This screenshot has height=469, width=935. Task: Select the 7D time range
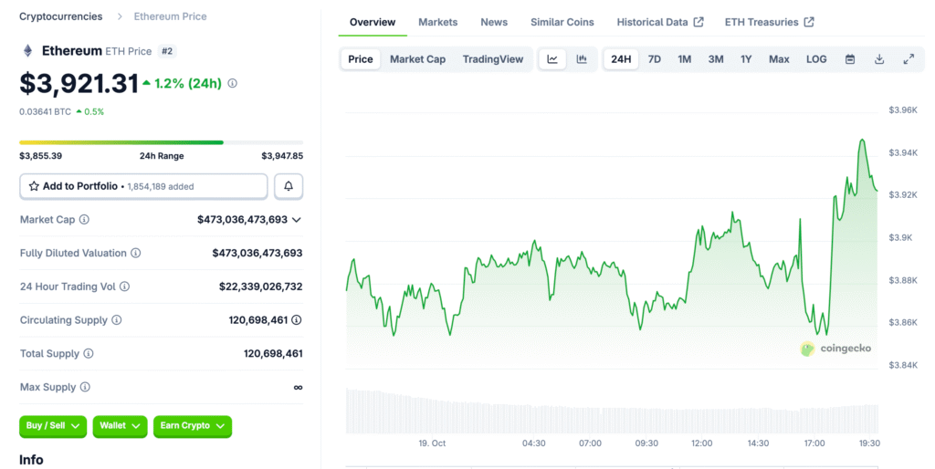(655, 59)
